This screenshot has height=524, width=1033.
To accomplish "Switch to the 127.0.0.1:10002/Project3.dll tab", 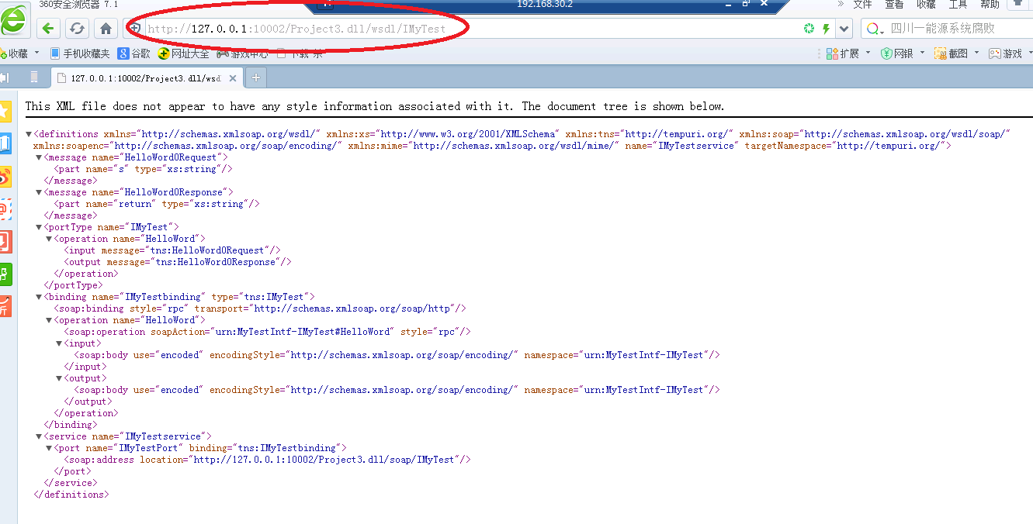I will click(146, 78).
